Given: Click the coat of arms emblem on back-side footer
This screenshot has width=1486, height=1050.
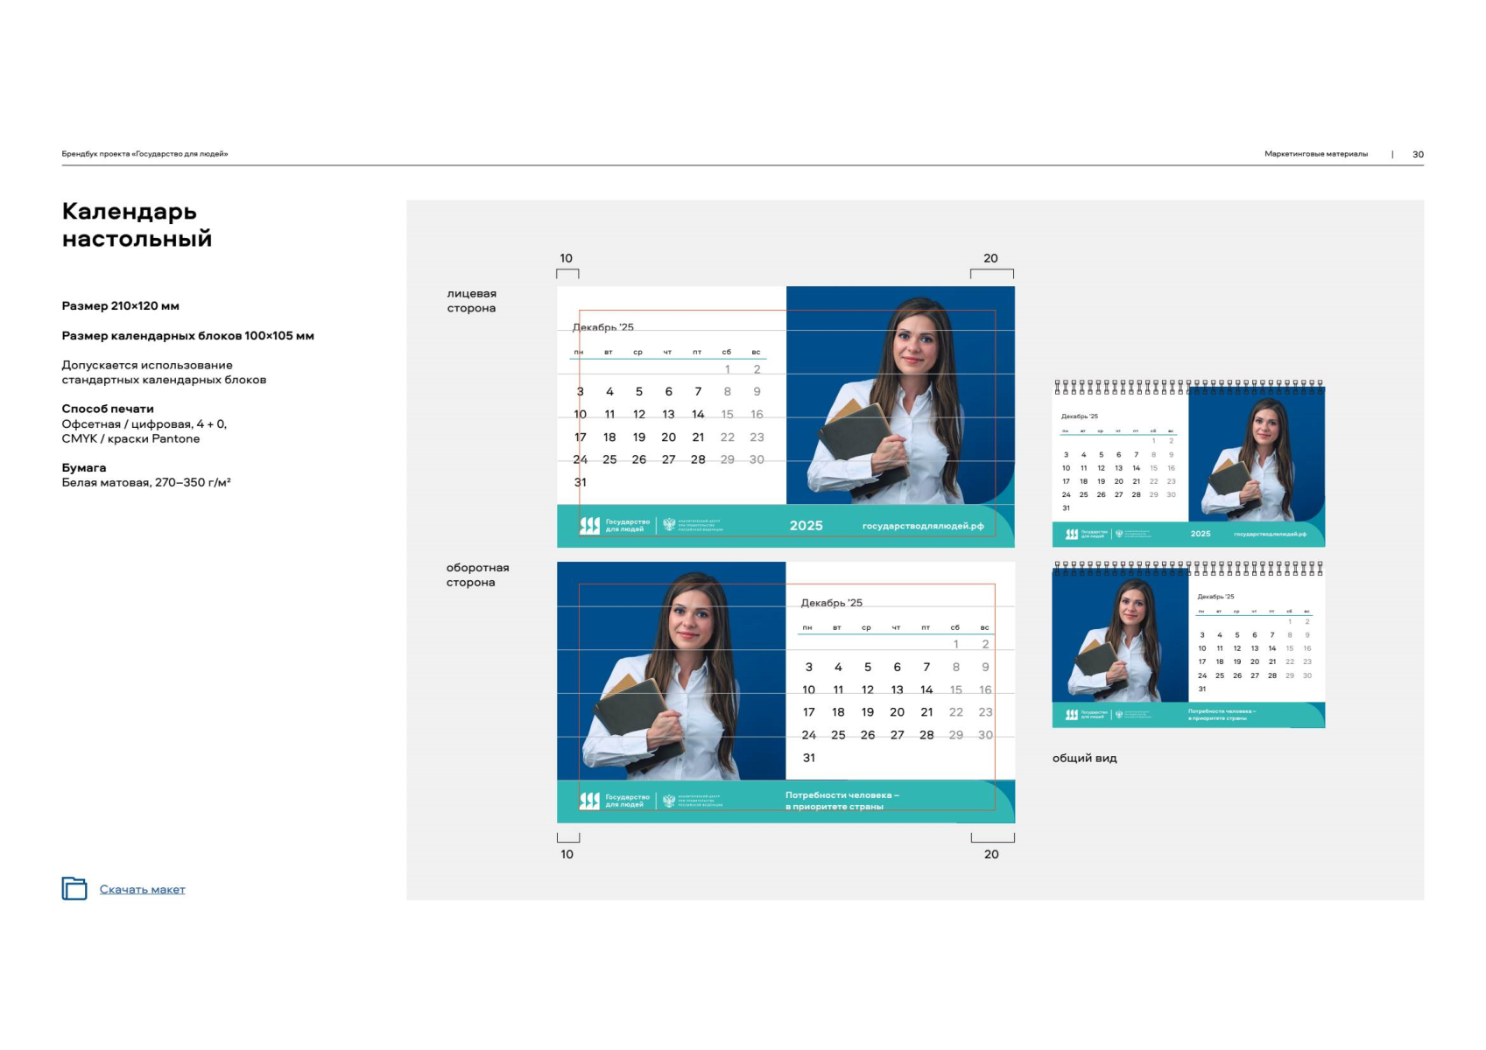Looking at the screenshot, I should [x=670, y=801].
